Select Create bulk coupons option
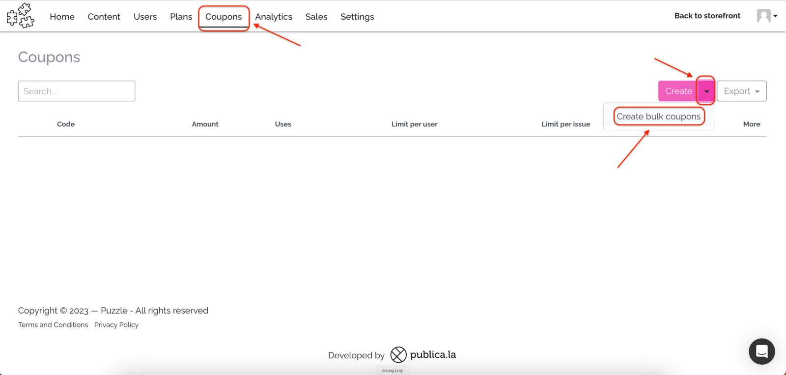The height and width of the screenshot is (375, 786). (x=658, y=116)
